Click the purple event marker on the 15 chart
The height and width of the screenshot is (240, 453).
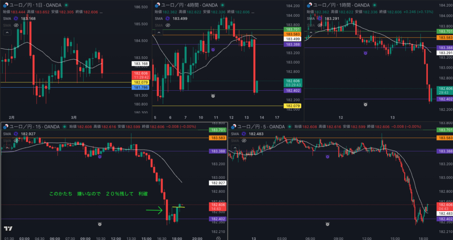(100, 157)
